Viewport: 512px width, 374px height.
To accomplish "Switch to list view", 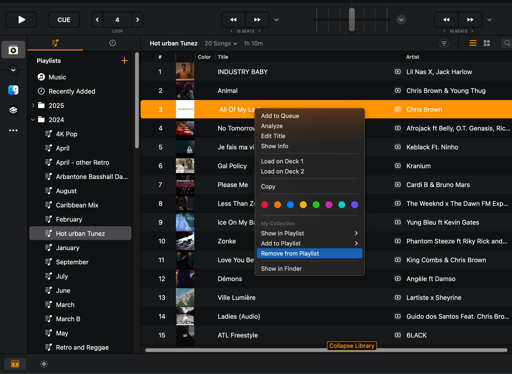I will (x=473, y=43).
